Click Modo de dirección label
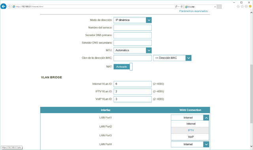The height and width of the screenshot is (150, 253). coord(101,20)
